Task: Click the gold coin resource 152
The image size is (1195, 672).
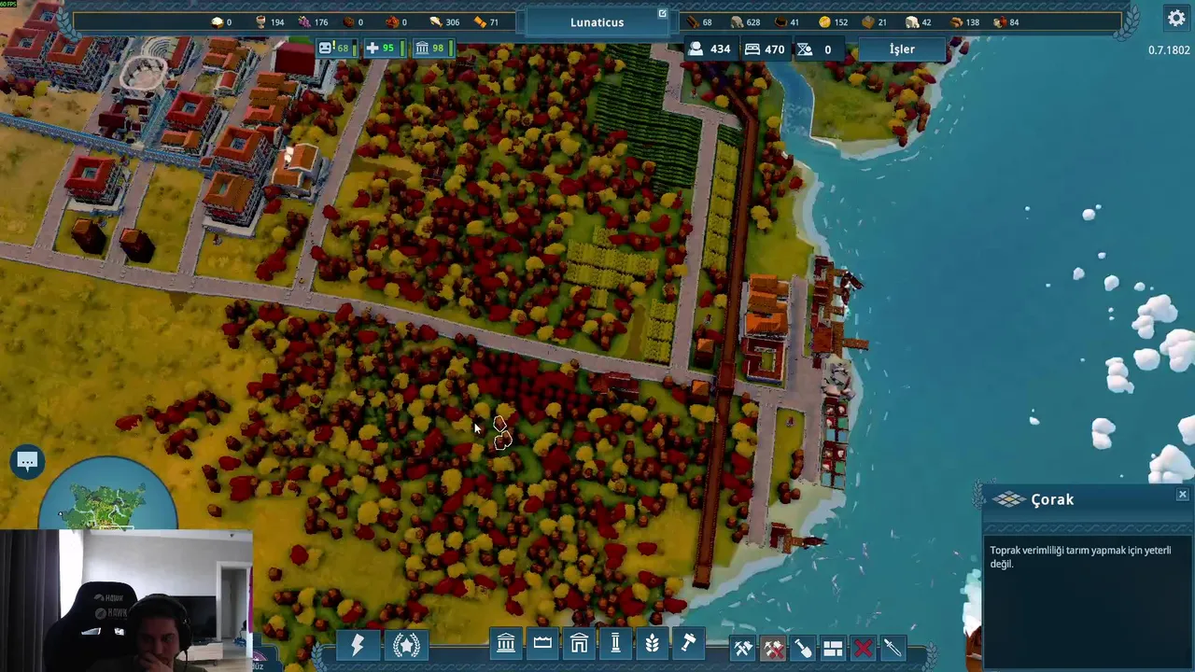Action: tap(833, 22)
